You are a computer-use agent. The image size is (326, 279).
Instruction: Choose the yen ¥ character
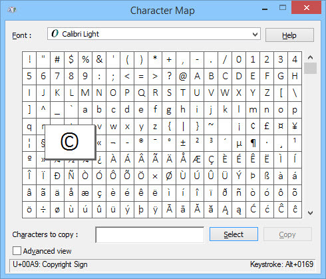pyautogui.click(x=295, y=127)
